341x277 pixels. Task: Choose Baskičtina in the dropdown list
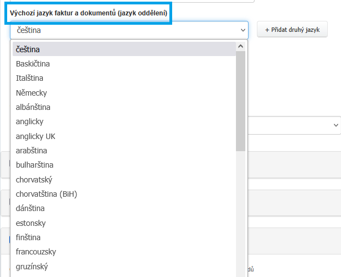point(33,64)
